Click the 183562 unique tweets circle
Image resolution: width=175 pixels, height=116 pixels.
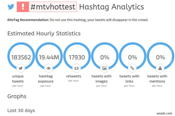(21, 57)
